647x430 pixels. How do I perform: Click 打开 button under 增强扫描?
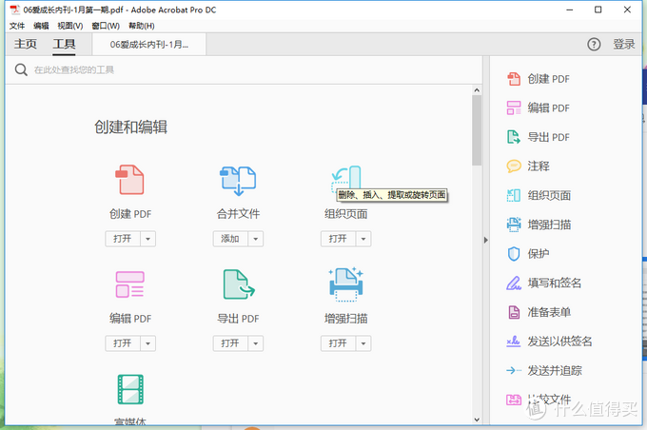338,343
